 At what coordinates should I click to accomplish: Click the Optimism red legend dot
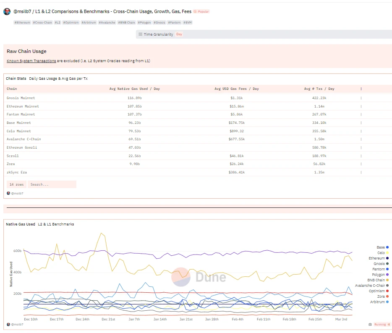pos(387,291)
